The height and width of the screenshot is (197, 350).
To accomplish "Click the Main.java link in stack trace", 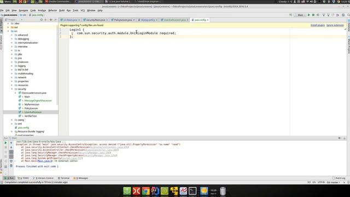I will coord(45,161).
